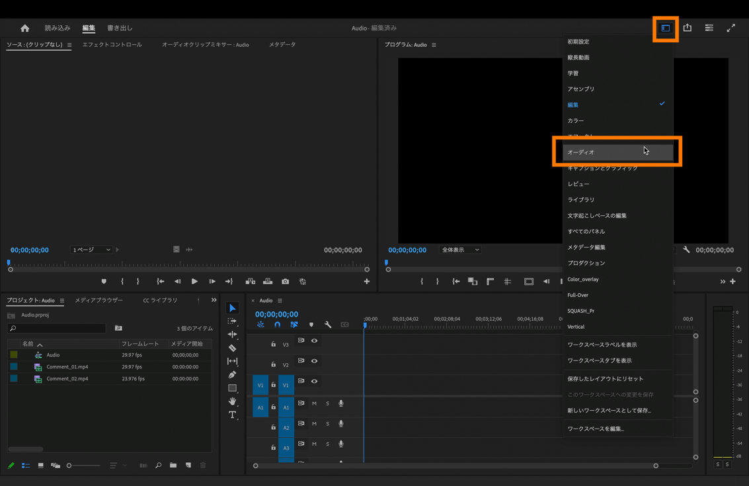Open Project panel menu icon
749x486 pixels.
(61, 300)
